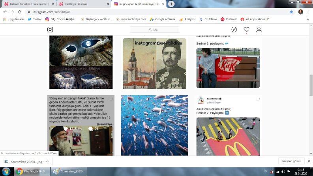
Task: Open the cave eyes post thumbnail
Action: [81, 62]
